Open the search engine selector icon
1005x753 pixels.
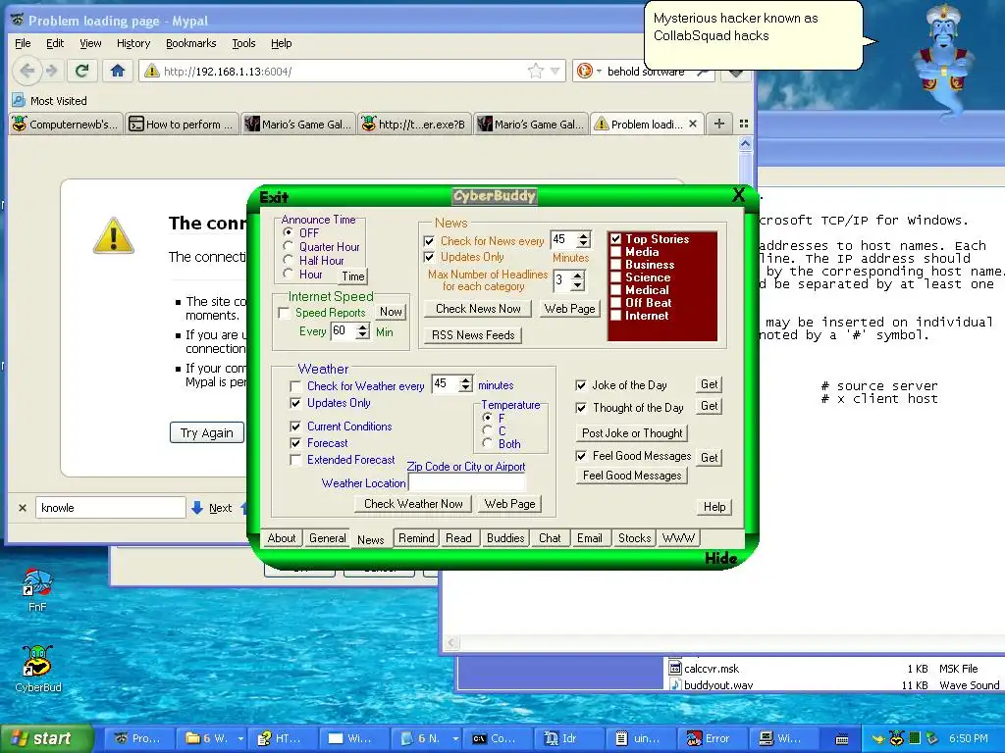pyautogui.click(x=589, y=71)
